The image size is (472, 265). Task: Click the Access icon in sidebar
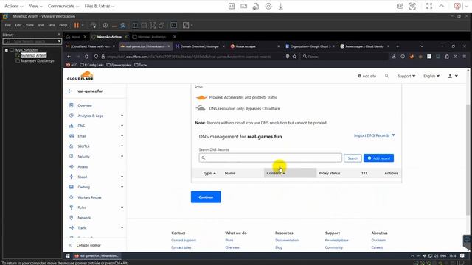tap(72, 167)
